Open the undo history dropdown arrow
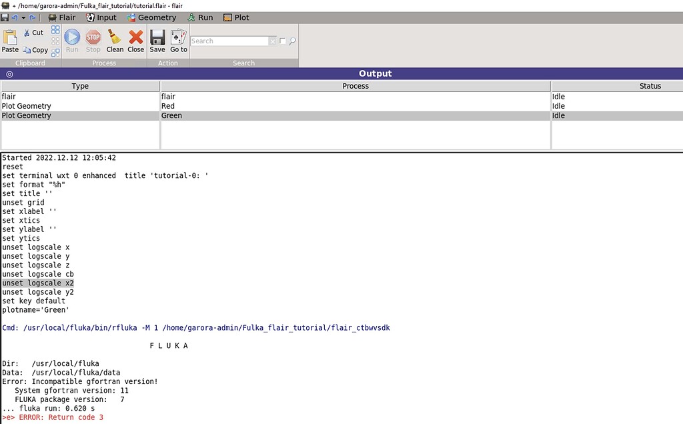Viewport: 683px width, 424px height. 23,18
